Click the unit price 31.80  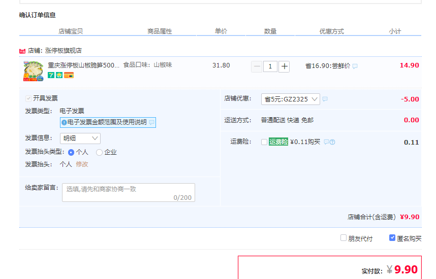pyautogui.click(x=221, y=65)
